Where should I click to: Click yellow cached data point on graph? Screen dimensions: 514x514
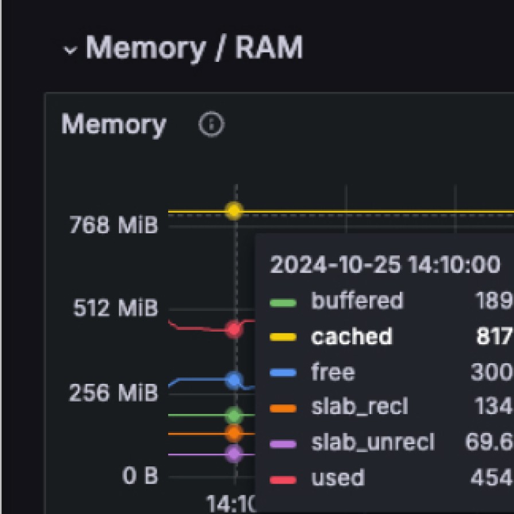233,211
